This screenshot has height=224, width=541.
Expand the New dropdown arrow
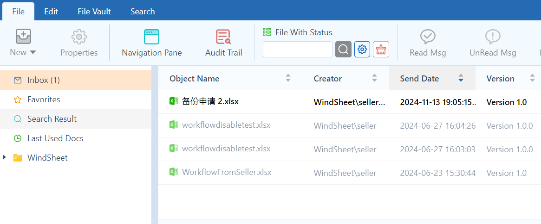[x=33, y=52]
